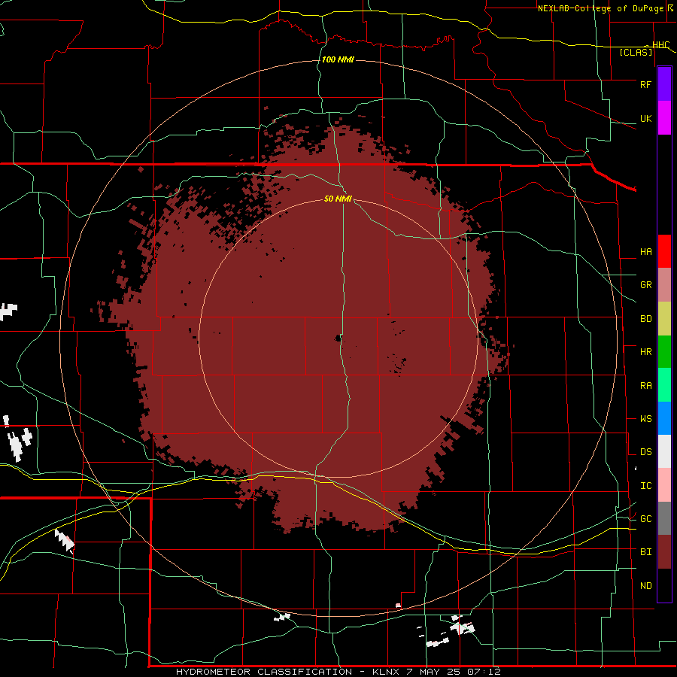This screenshot has width=677, height=677.
Task: Click the ND legend label
Action: (x=645, y=586)
